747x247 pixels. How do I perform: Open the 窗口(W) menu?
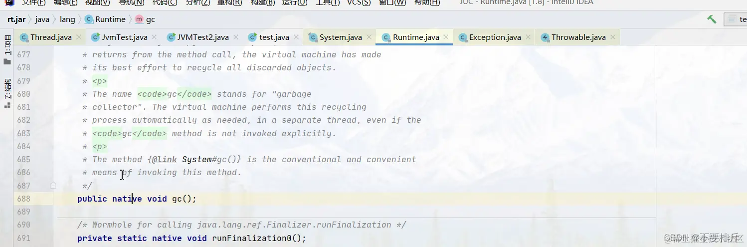[392, 2]
